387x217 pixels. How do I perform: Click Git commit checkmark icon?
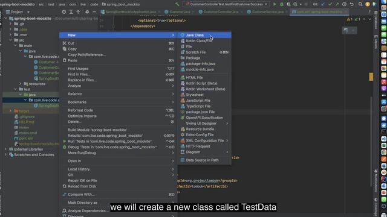tap(330, 4)
